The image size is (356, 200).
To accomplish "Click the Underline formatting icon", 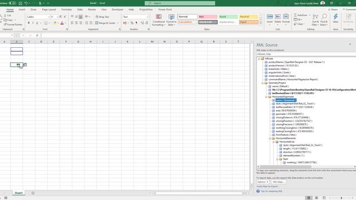I will tap(37, 23).
